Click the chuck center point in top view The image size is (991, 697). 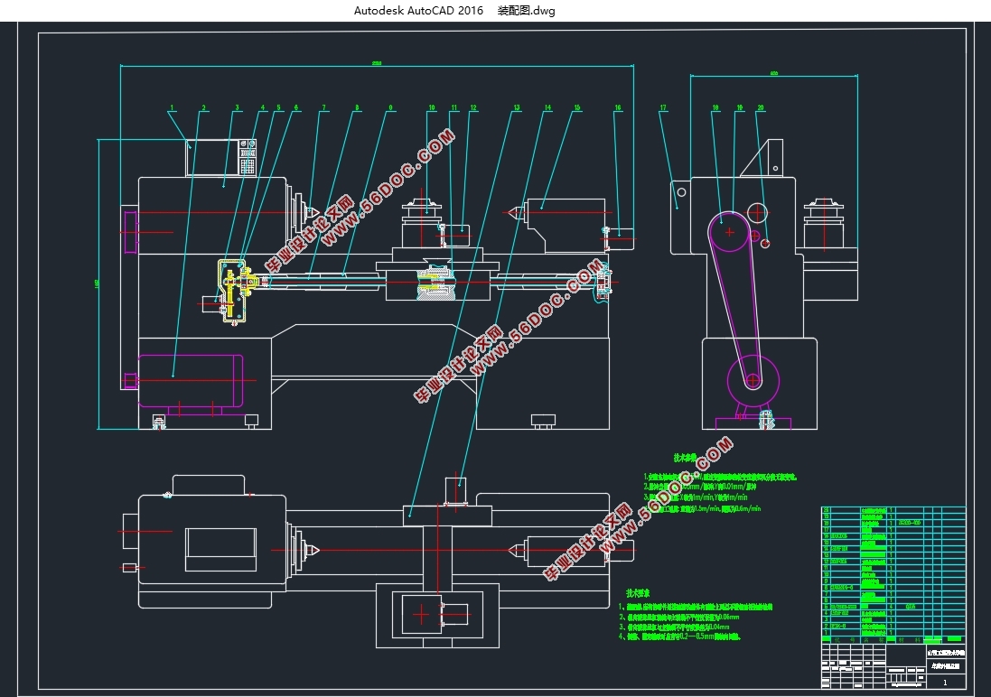[316, 548]
